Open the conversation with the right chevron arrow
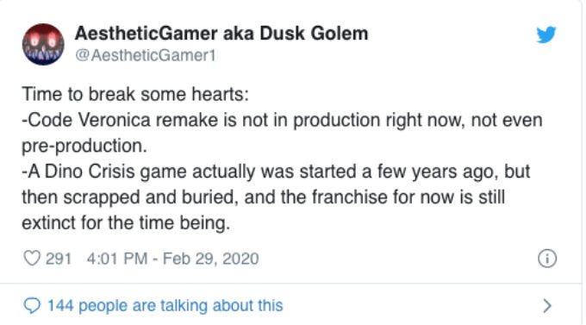586x325 pixels. click(547, 305)
